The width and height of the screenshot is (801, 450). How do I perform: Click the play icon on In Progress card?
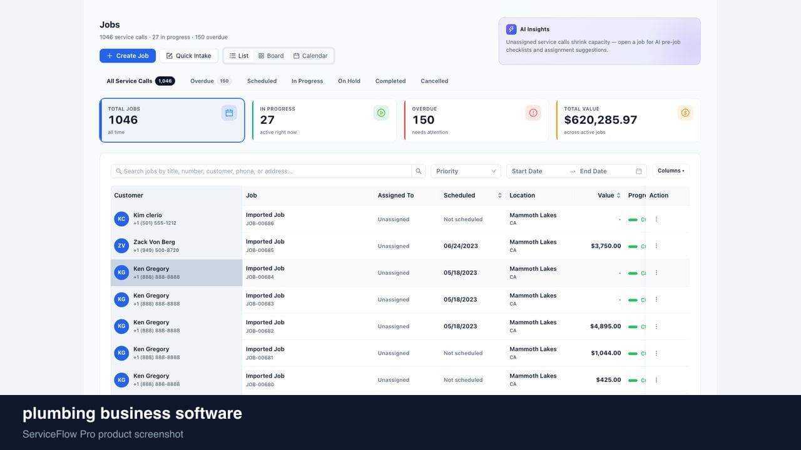[x=381, y=113]
